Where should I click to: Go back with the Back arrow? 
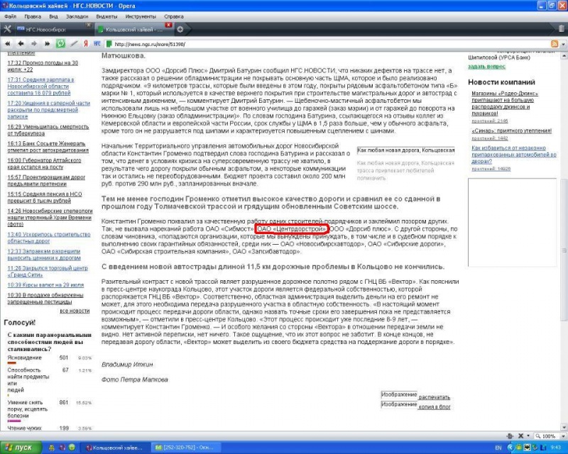pos(19,43)
